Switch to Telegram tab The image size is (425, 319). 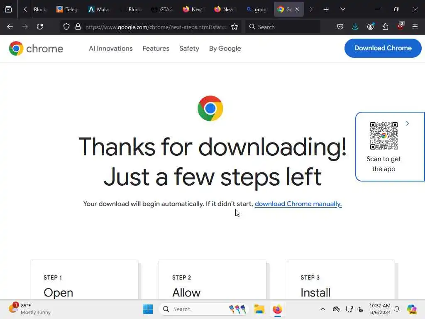tap(68, 10)
